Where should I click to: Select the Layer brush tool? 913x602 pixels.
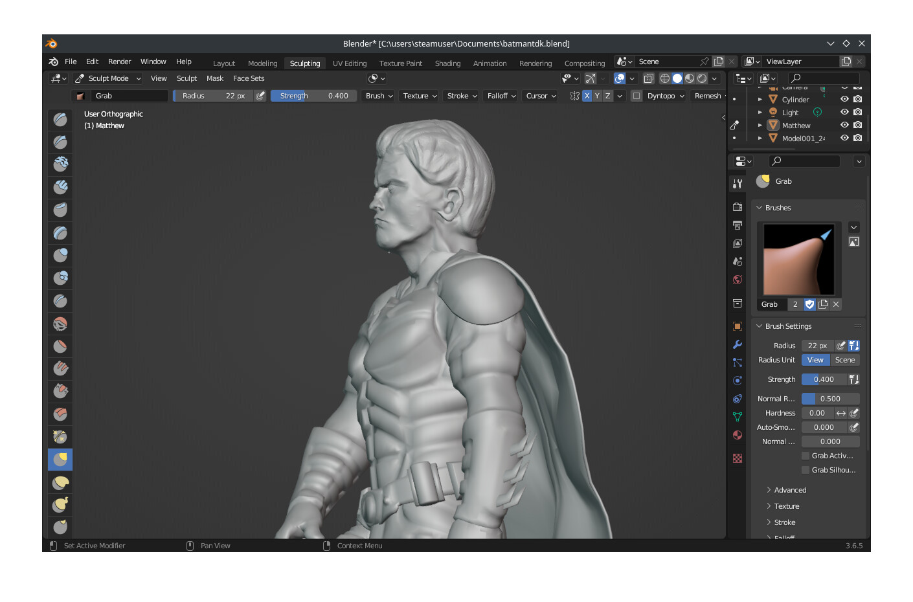tap(60, 232)
